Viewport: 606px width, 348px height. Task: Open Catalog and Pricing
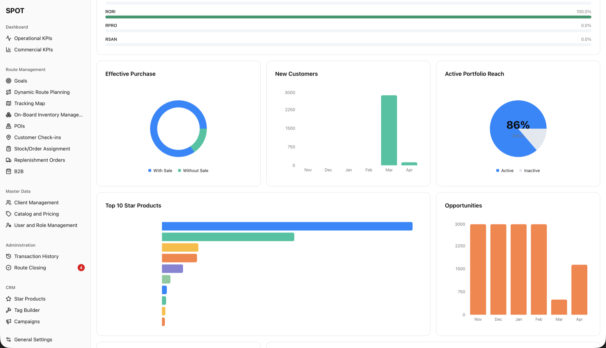click(36, 214)
